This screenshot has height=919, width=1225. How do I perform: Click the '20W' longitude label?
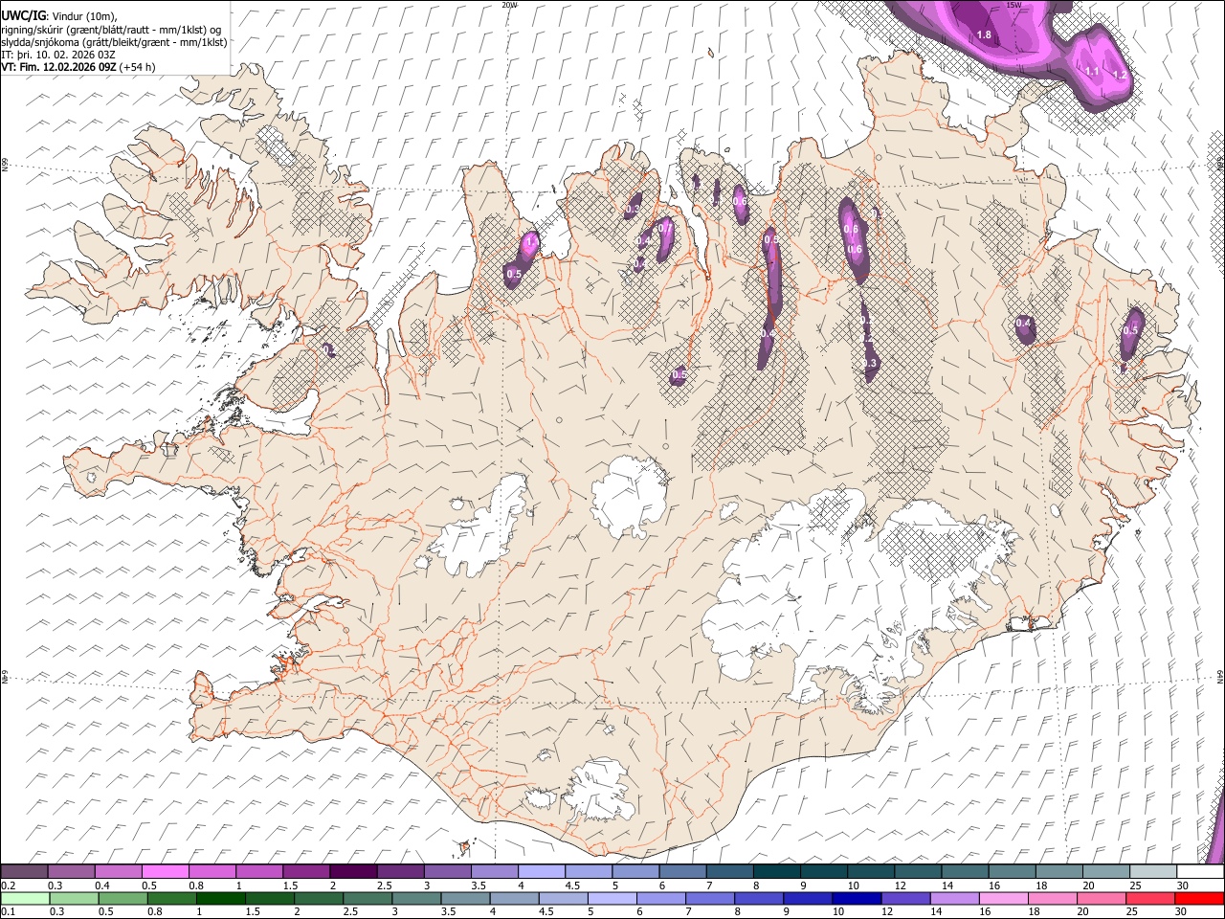point(509,5)
